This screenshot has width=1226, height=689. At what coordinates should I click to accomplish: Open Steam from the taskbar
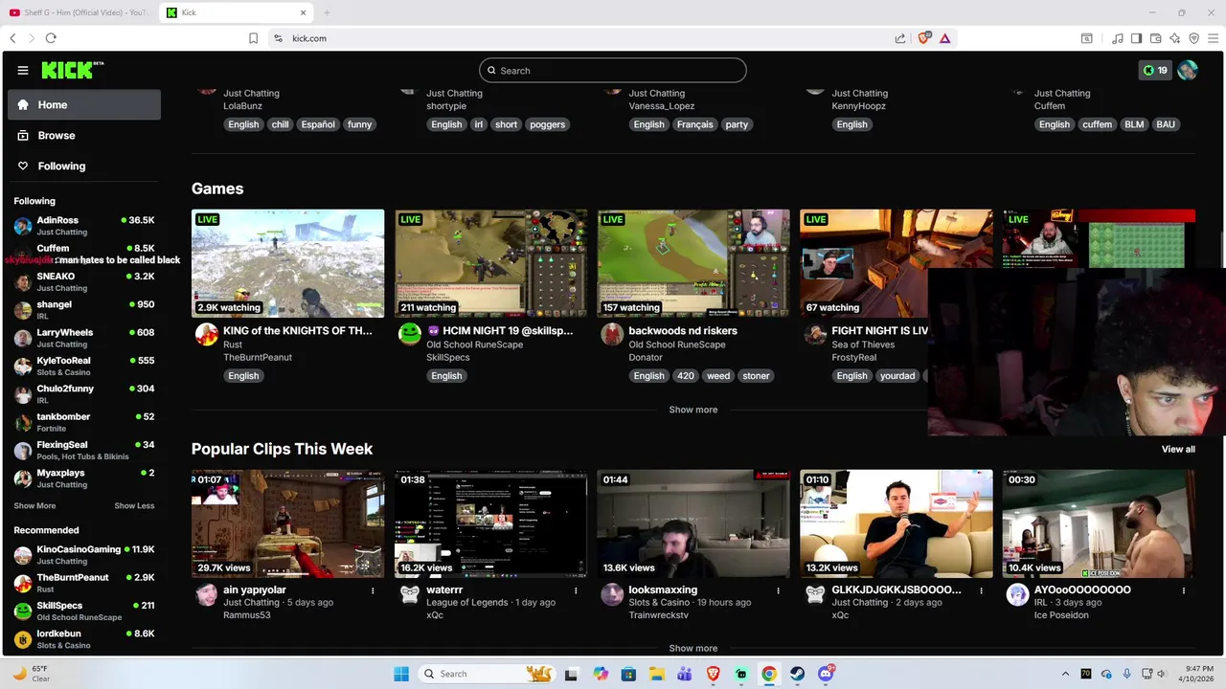[797, 674]
